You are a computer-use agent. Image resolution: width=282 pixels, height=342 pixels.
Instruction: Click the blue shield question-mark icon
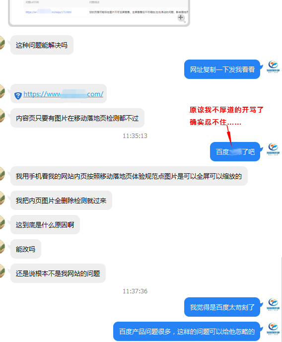pyautogui.click(x=18, y=95)
